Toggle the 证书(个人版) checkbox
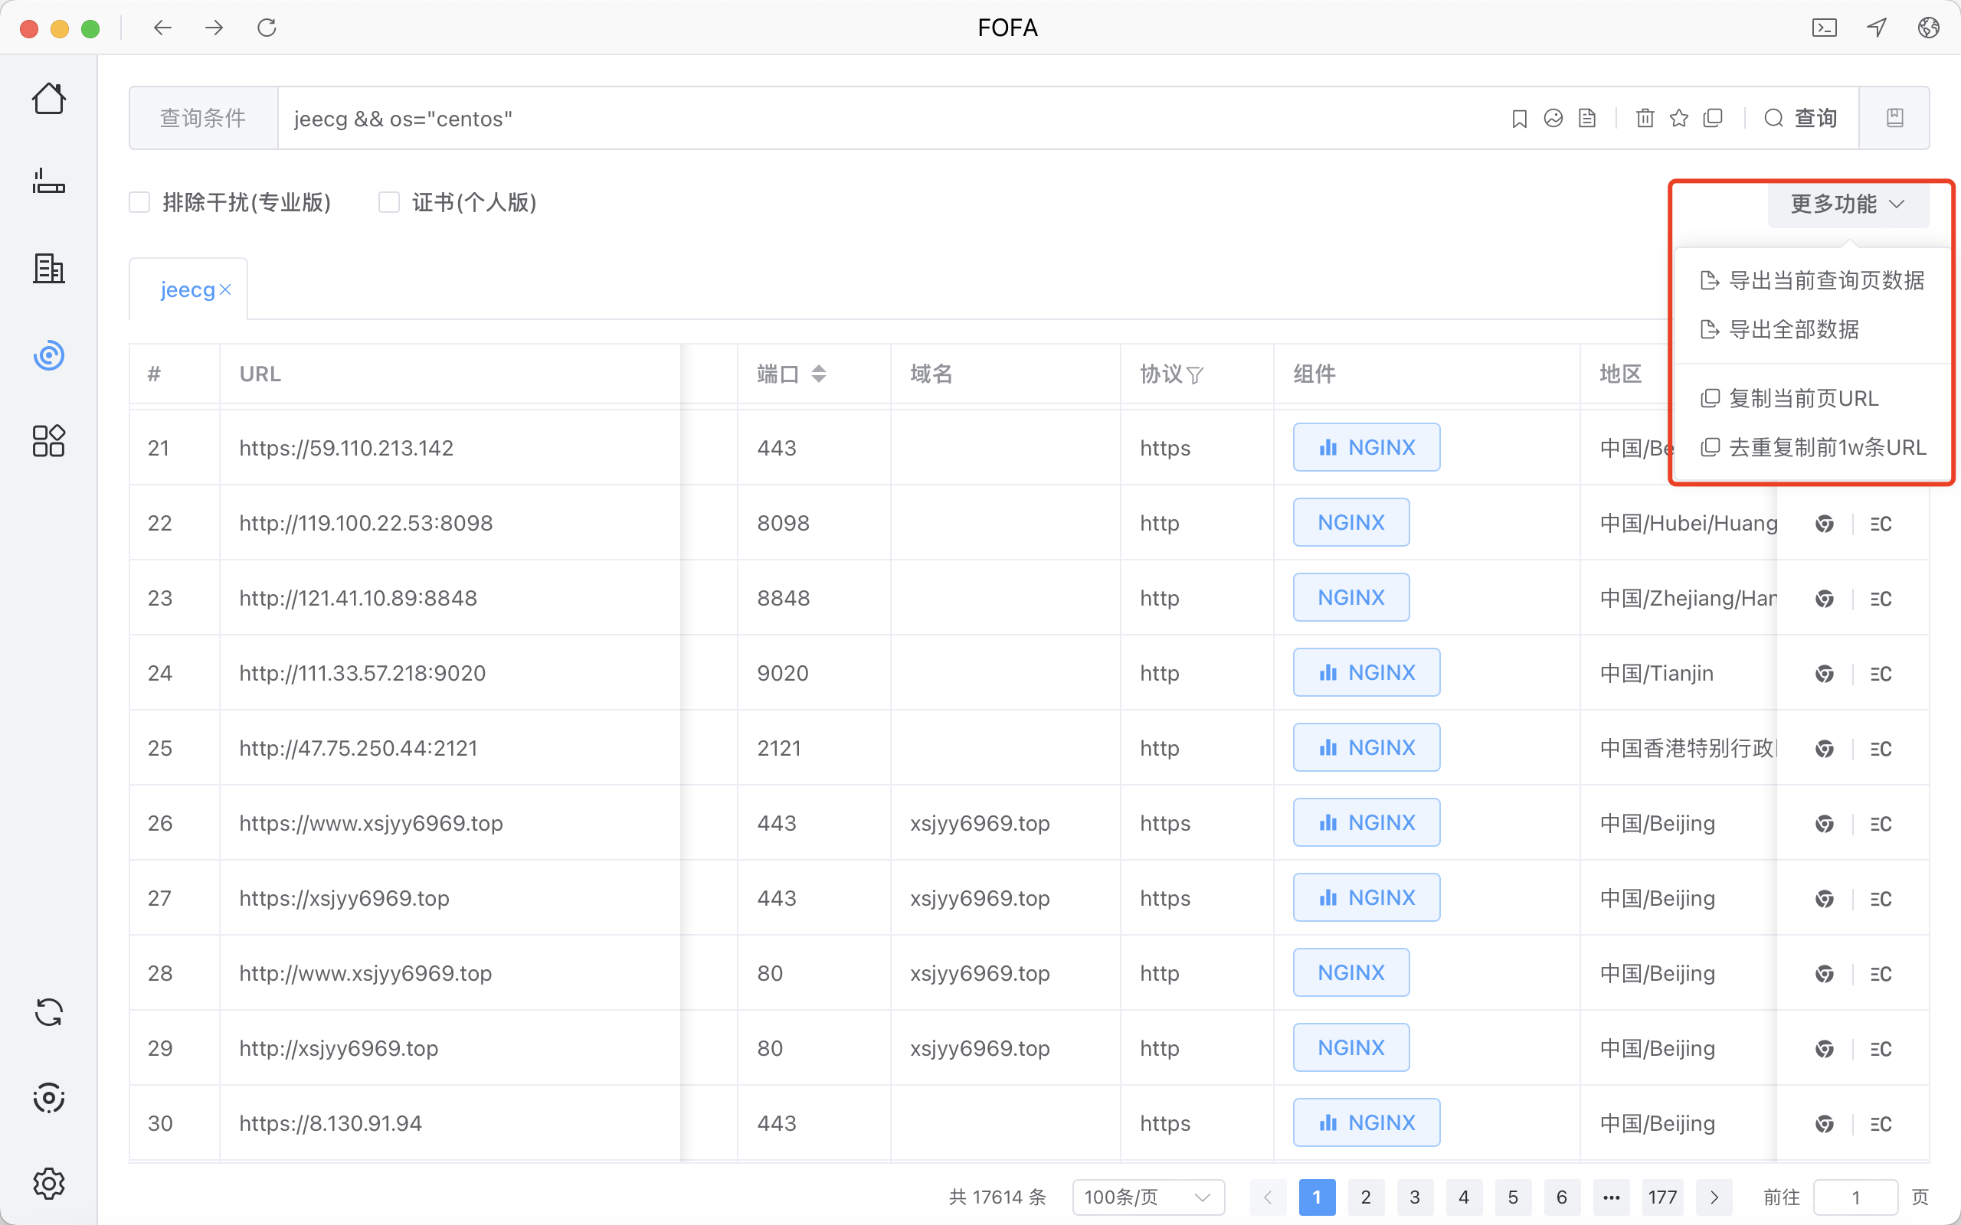1961x1225 pixels. (x=389, y=201)
